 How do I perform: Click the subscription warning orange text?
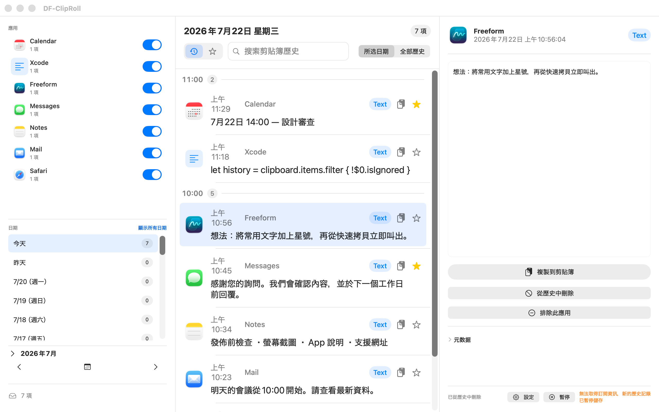(615, 397)
